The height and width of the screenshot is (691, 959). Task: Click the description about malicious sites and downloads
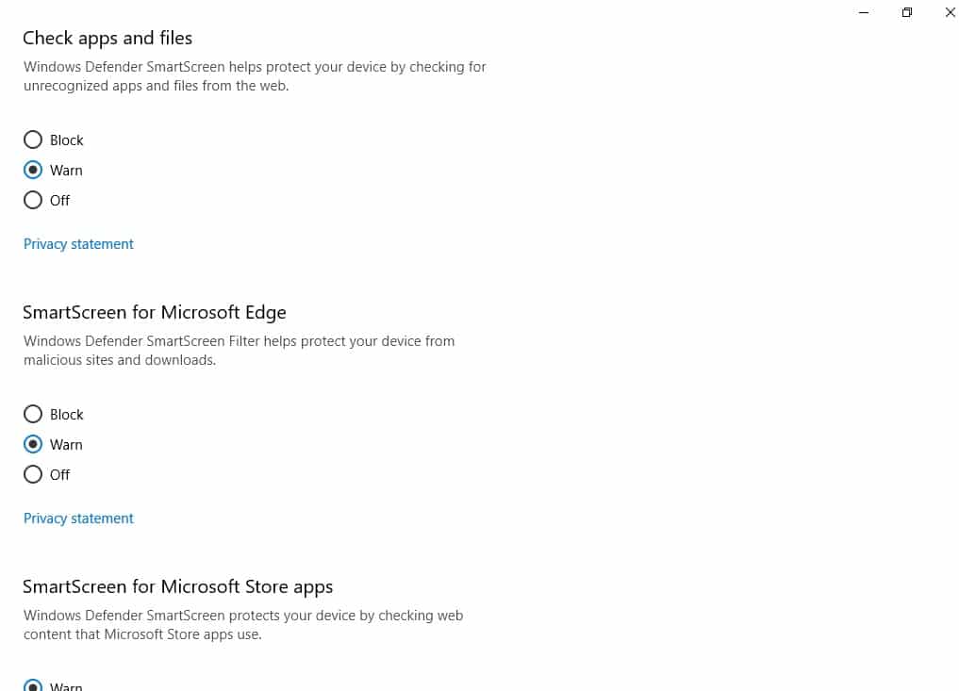point(239,351)
